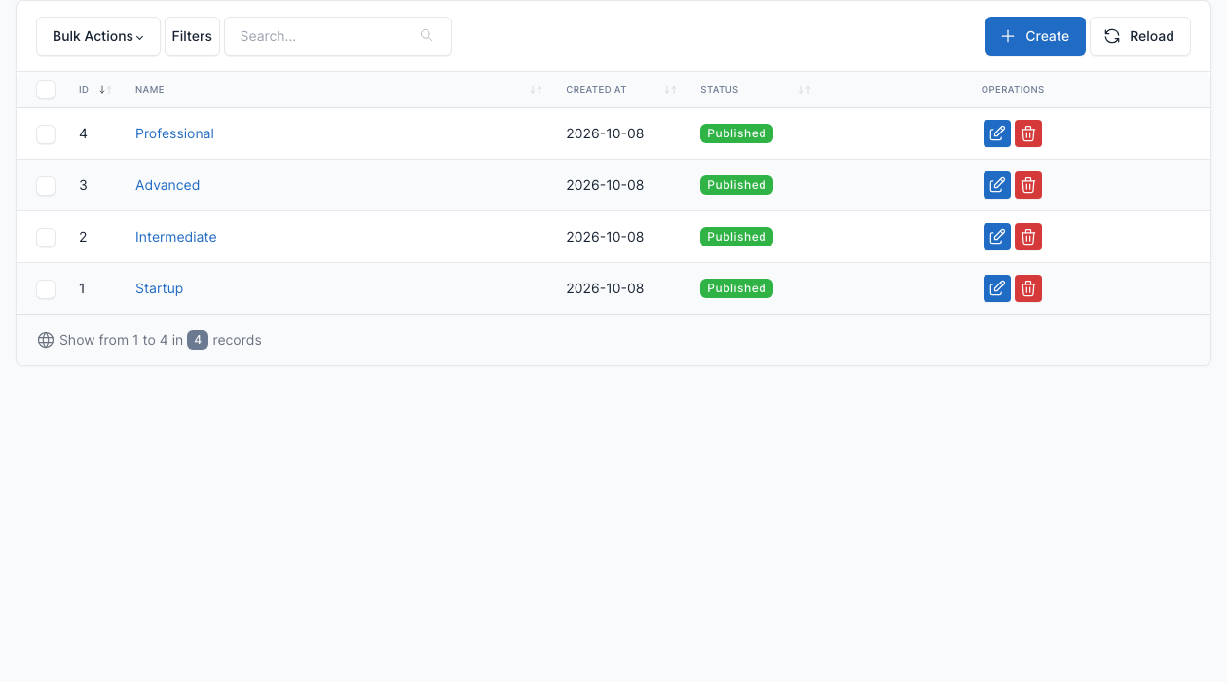This screenshot has height=682, width=1227.
Task: Toggle the select-all header checkbox
Action: [x=46, y=90]
